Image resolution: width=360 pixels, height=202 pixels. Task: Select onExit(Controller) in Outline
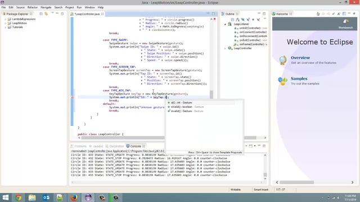pos(250,40)
